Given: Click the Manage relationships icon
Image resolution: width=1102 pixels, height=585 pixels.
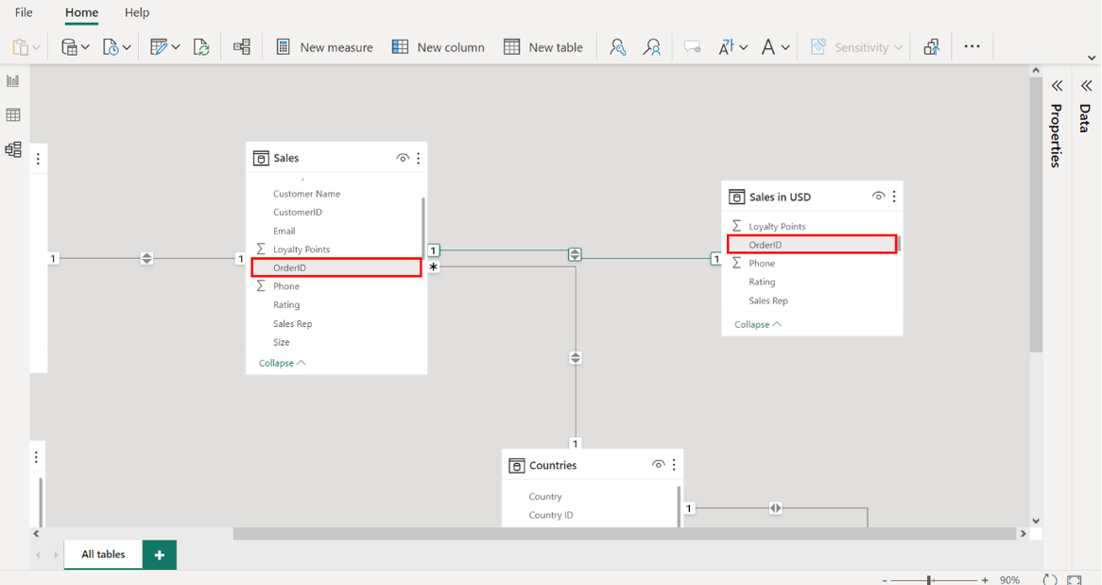Looking at the screenshot, I should [242, 47].
